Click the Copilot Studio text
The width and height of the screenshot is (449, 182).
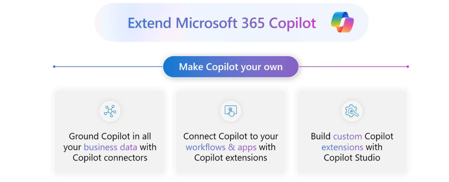(x=352, y=158)
